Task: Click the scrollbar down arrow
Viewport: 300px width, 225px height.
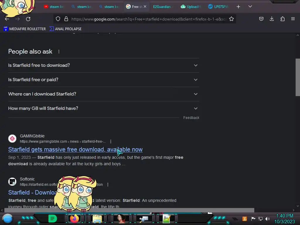Action: 298,206
